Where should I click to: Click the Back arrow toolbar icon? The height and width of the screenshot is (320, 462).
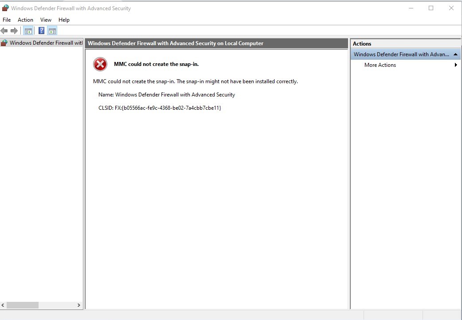click(x=4, y=31)
